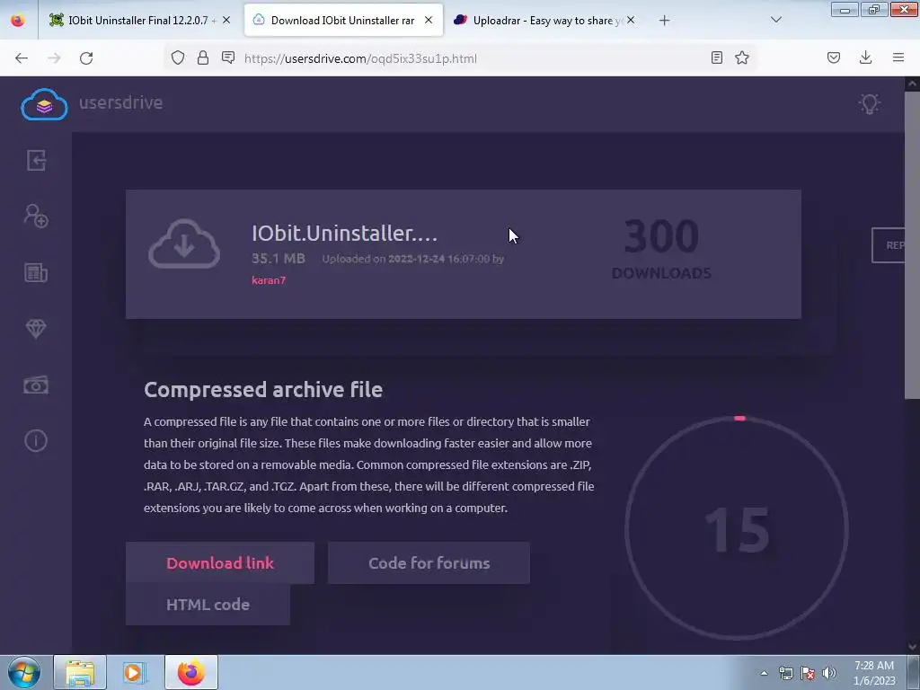
Task: Click the countdown timer circle showing 15
Action: tap(737, 528)
